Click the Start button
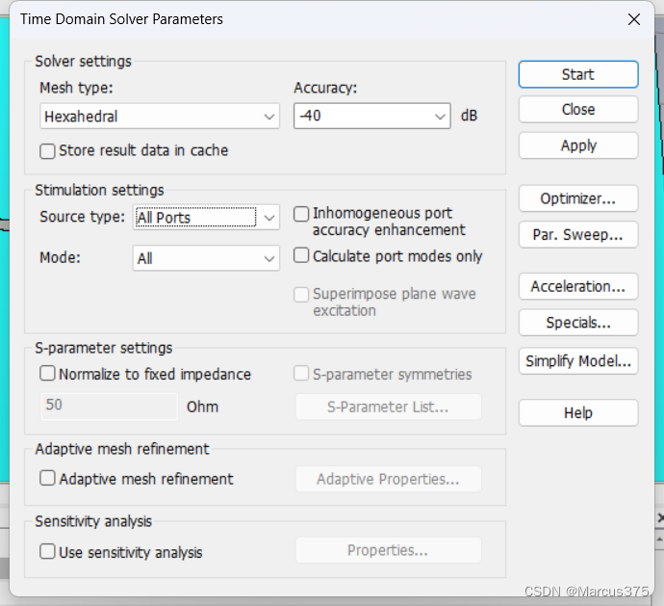 click(577, 74)
